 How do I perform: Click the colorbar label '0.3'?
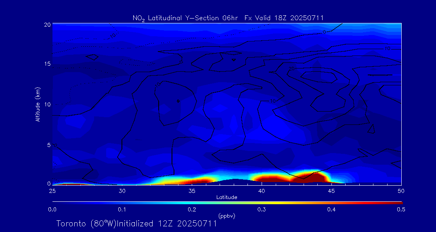pos(262,209)
